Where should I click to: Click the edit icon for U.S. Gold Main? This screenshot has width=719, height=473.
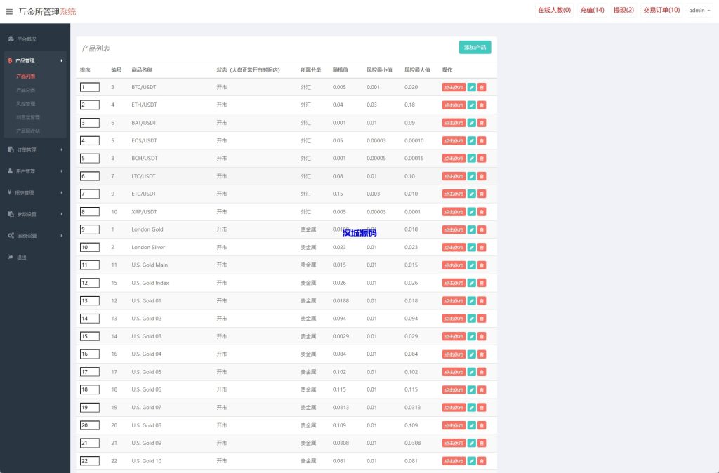coord(472,265)
